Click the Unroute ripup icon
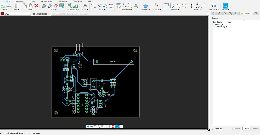260x135 pixels. point(157,6)
